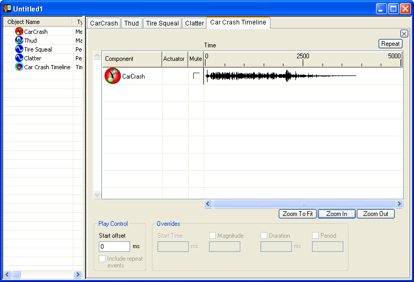Screen dimensions: 414x282
Task: Click the Magnitude value field
Action: [225, 247]
